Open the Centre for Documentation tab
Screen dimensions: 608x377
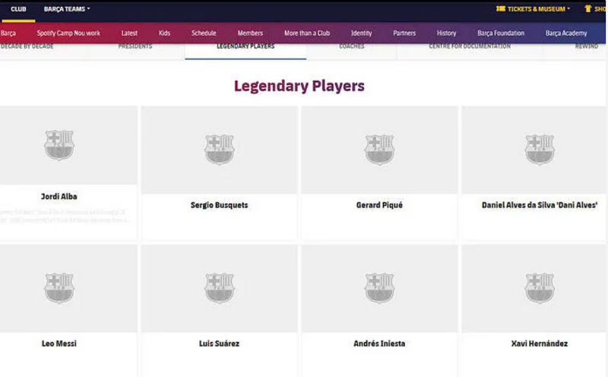click(x=470, y=46)
